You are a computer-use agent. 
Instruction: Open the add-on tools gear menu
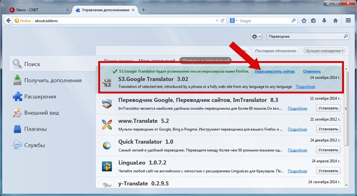[256, 36]
